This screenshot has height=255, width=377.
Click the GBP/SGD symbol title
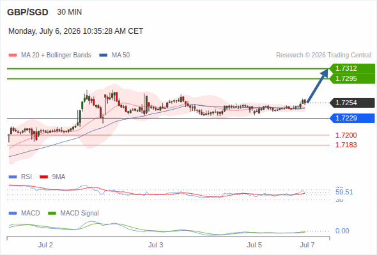coord(27,12)
